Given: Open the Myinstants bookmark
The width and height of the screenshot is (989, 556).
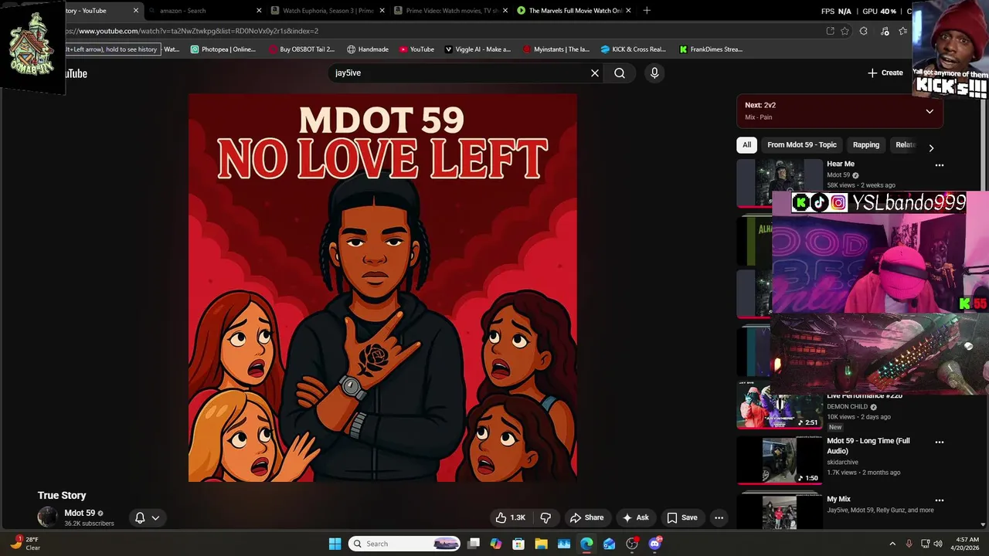Looking at the screenshot, I should pyautogui.click(x=556, y=49).
